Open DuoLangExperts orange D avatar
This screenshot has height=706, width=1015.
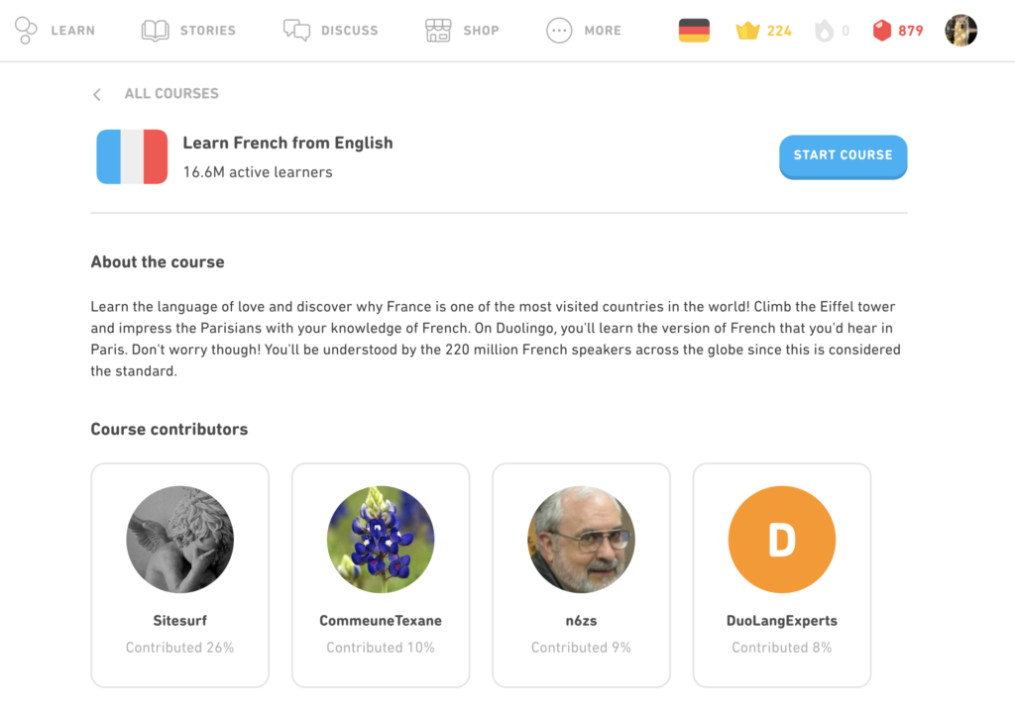782,540
